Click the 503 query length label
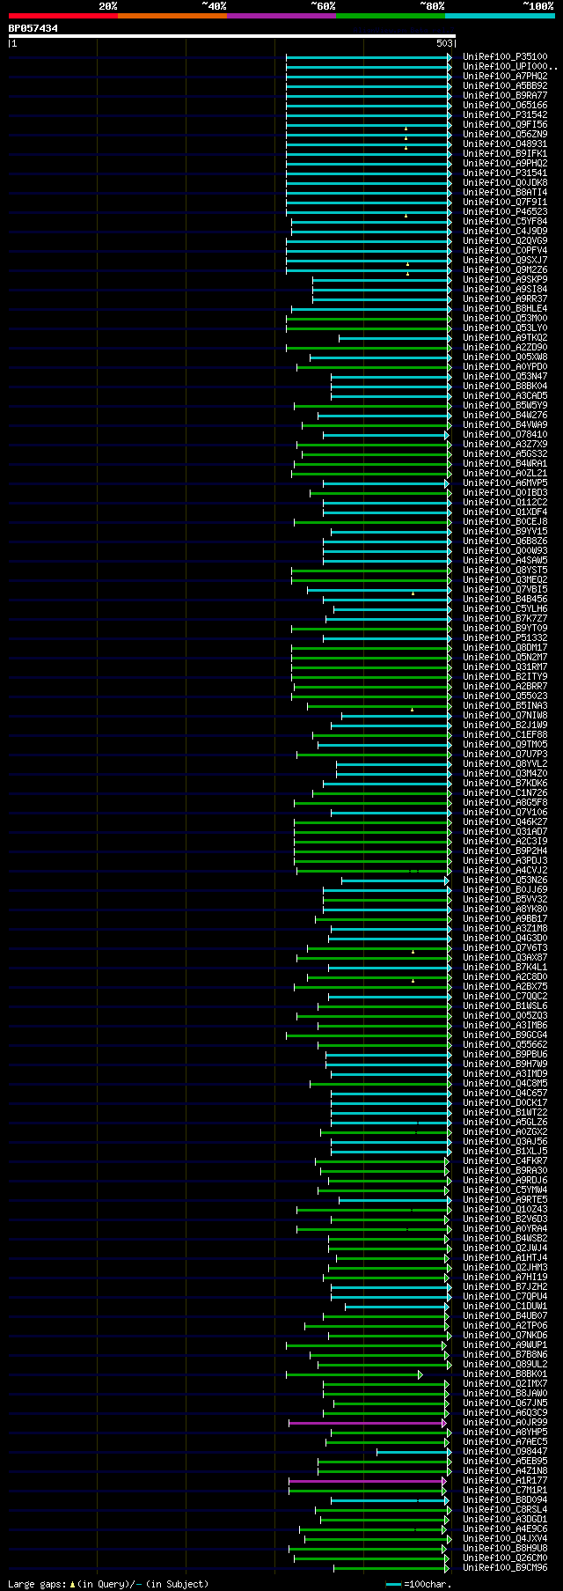 tap(444, 43)
